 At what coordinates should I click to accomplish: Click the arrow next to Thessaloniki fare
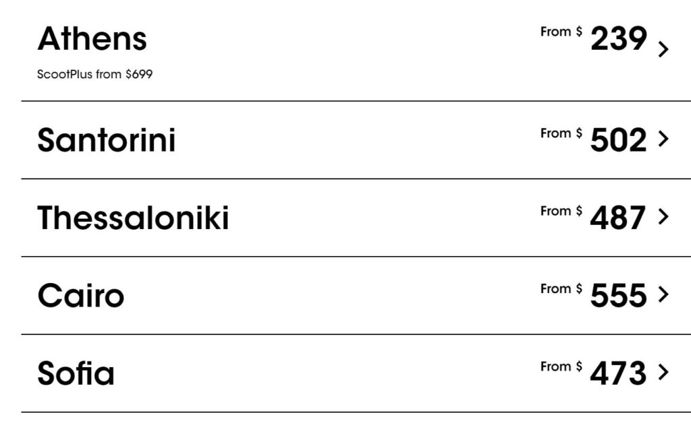click(x=663, y=216)
